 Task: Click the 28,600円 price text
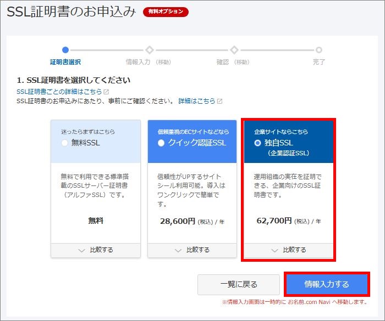pyautogui.click(x=178, y=221)
